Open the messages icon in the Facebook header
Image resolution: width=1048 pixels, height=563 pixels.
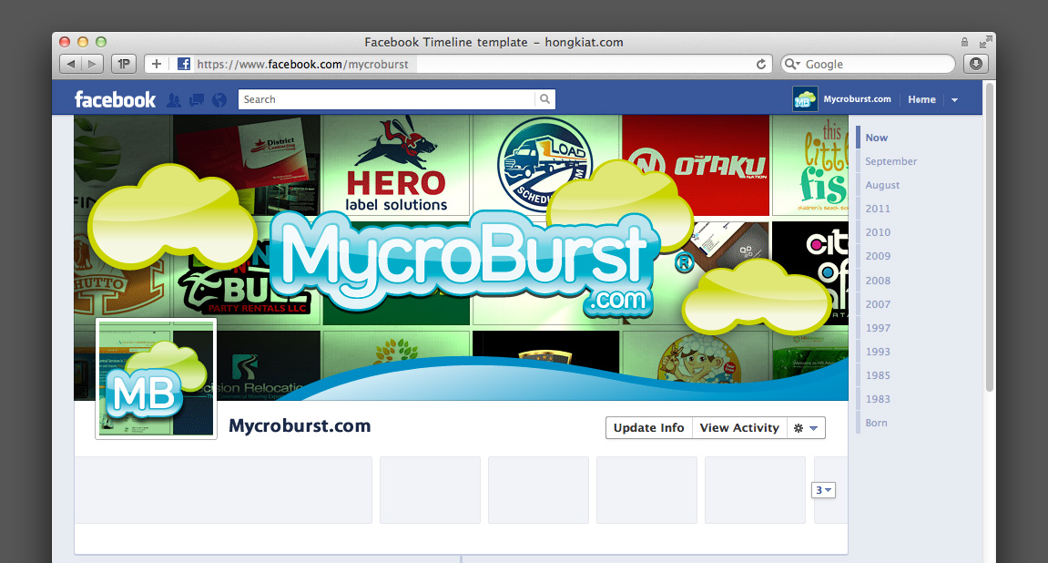[197, 100]
